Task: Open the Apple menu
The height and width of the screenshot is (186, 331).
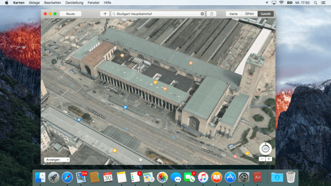Action: click(x=7, y=3)
